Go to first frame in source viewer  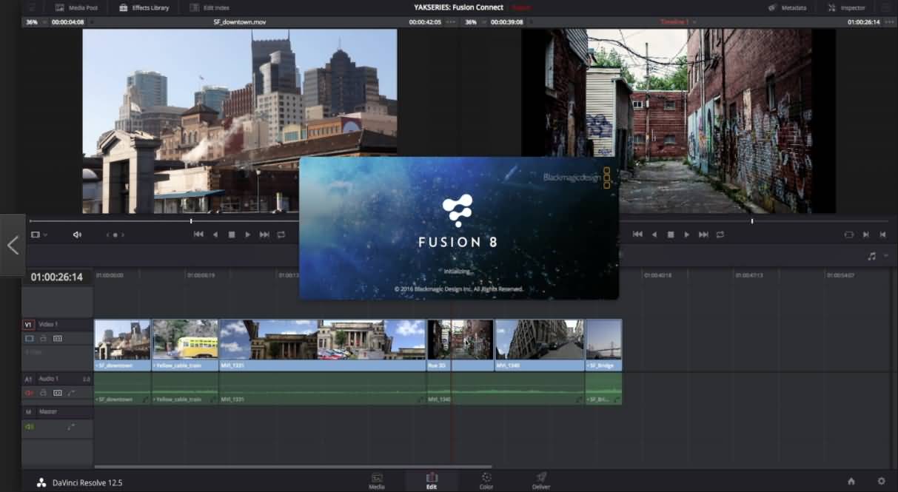(x=198, y=235)
